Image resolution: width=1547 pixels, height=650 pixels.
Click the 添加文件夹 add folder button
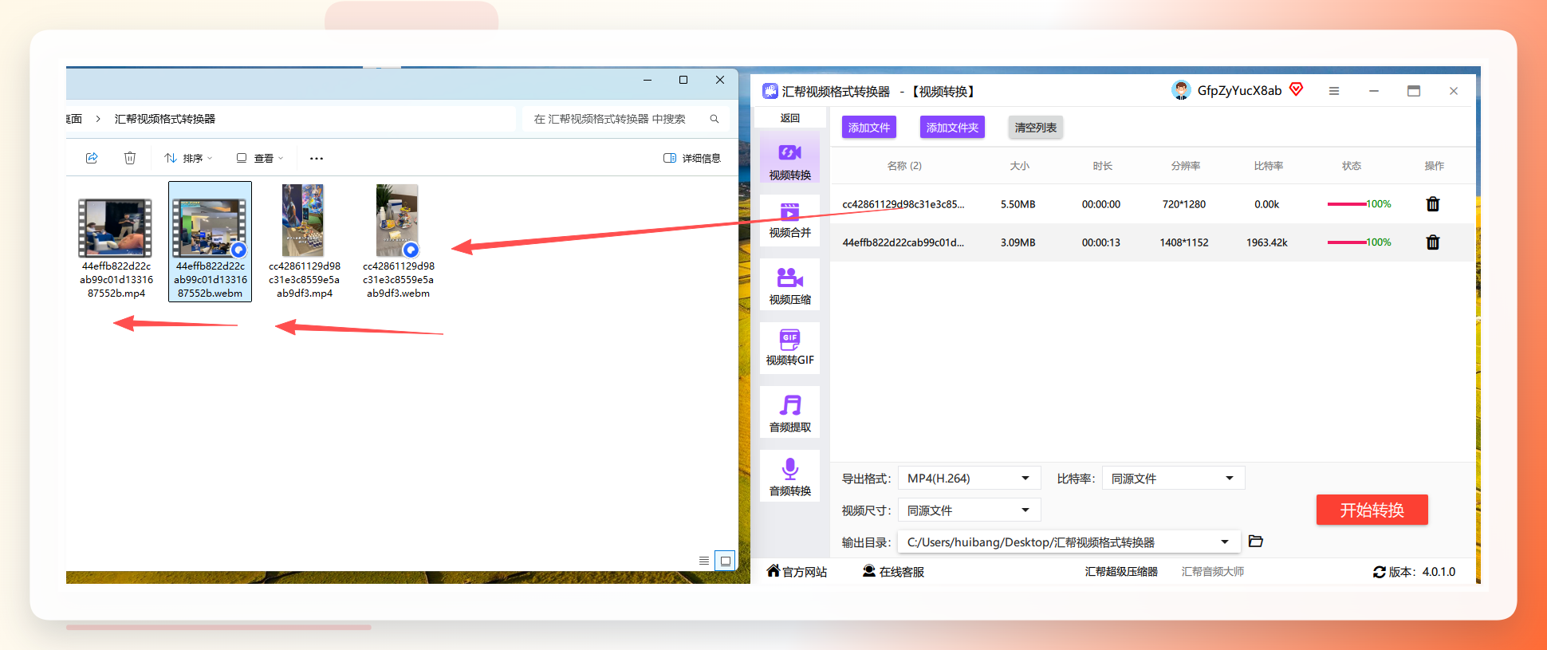(952, 128)
